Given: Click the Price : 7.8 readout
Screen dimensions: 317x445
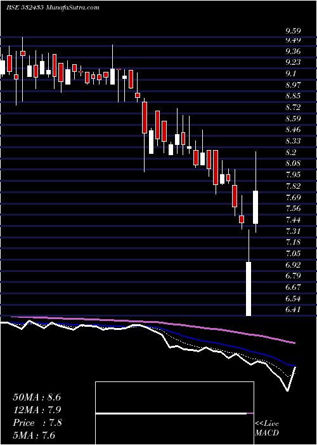Looking at the screenshot, I should click(x=37, y=423).
